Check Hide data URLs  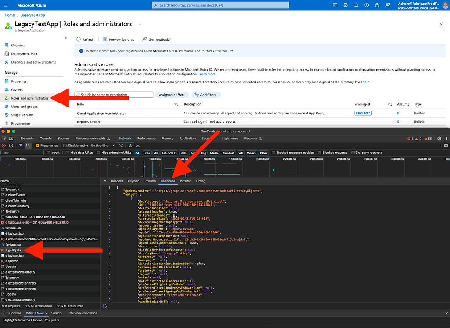tap(67, 153)
